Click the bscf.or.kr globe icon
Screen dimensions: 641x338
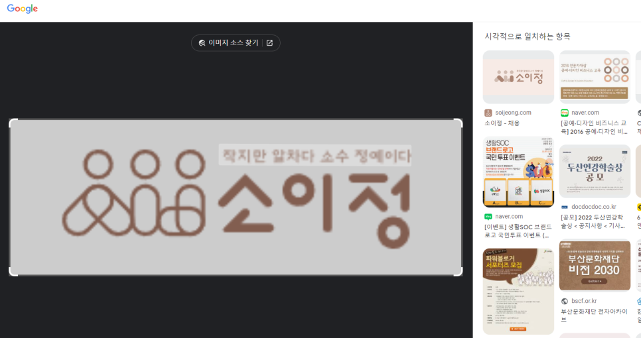[x=565, y=301]
